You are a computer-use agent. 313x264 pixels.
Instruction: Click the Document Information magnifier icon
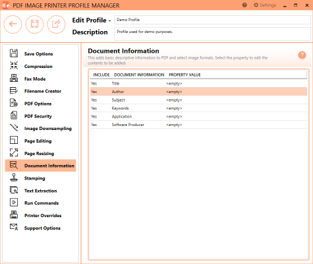(x=14, y=165)
